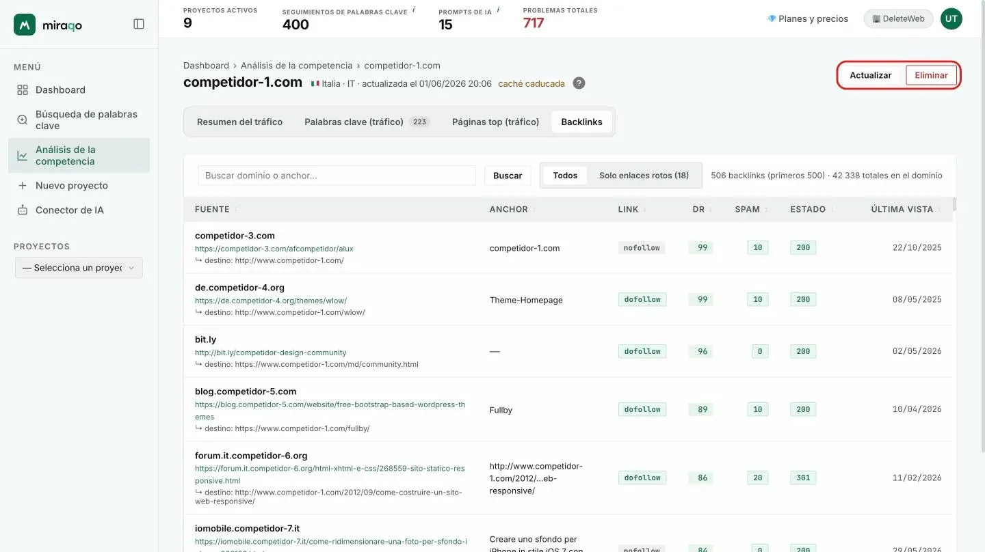Click info icon beside Seguimientos de palabras clave

pos(414,10)
